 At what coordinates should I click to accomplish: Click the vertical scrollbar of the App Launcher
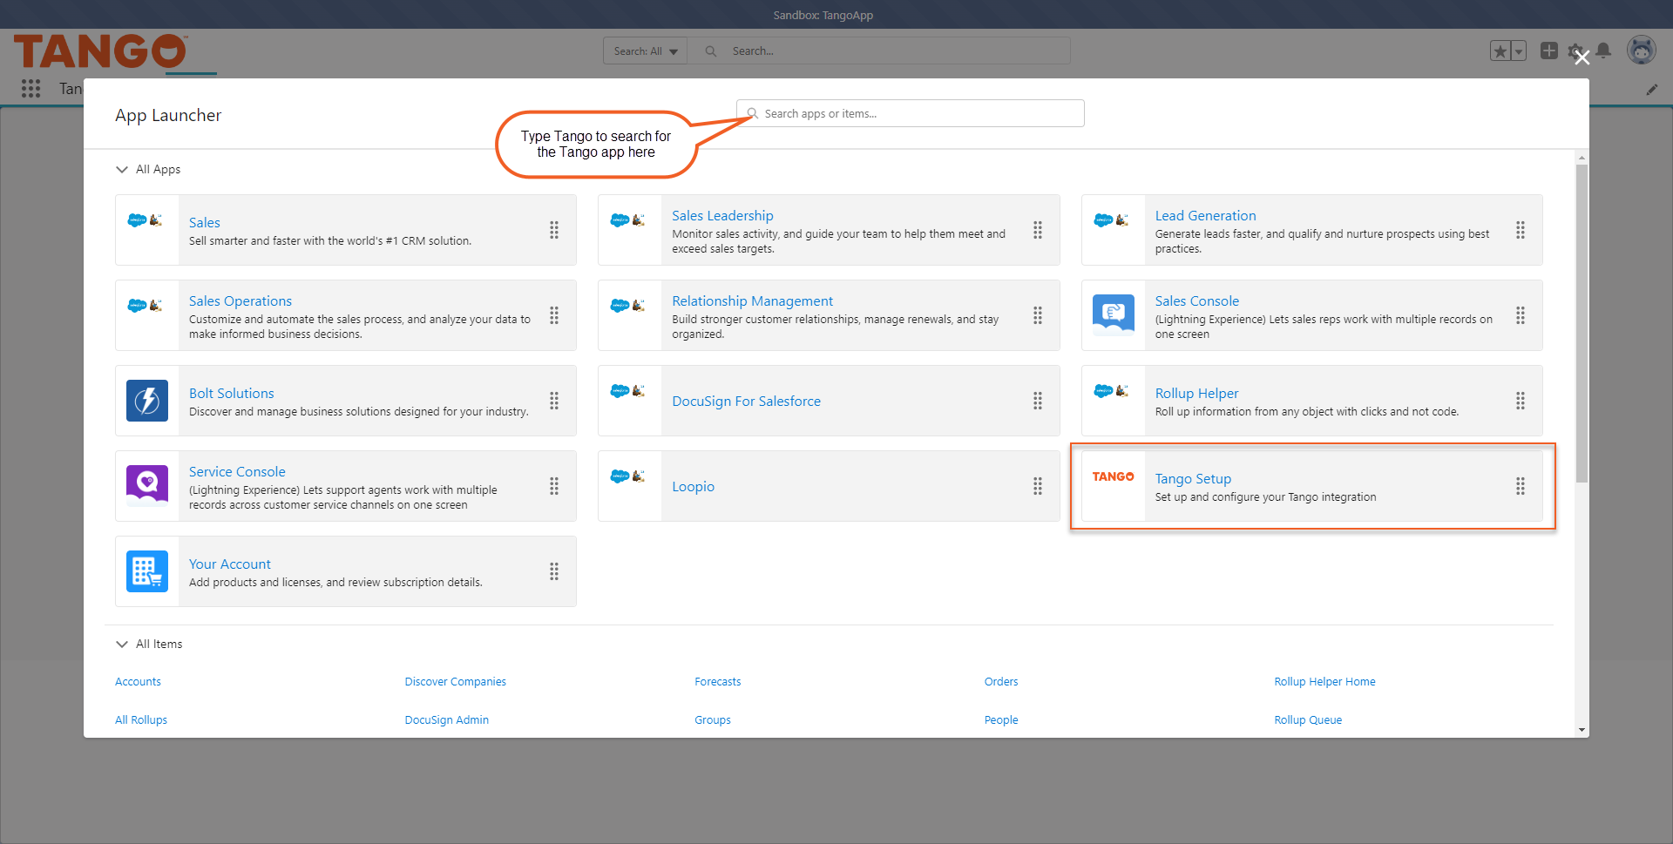click(x=1581, y=322)
